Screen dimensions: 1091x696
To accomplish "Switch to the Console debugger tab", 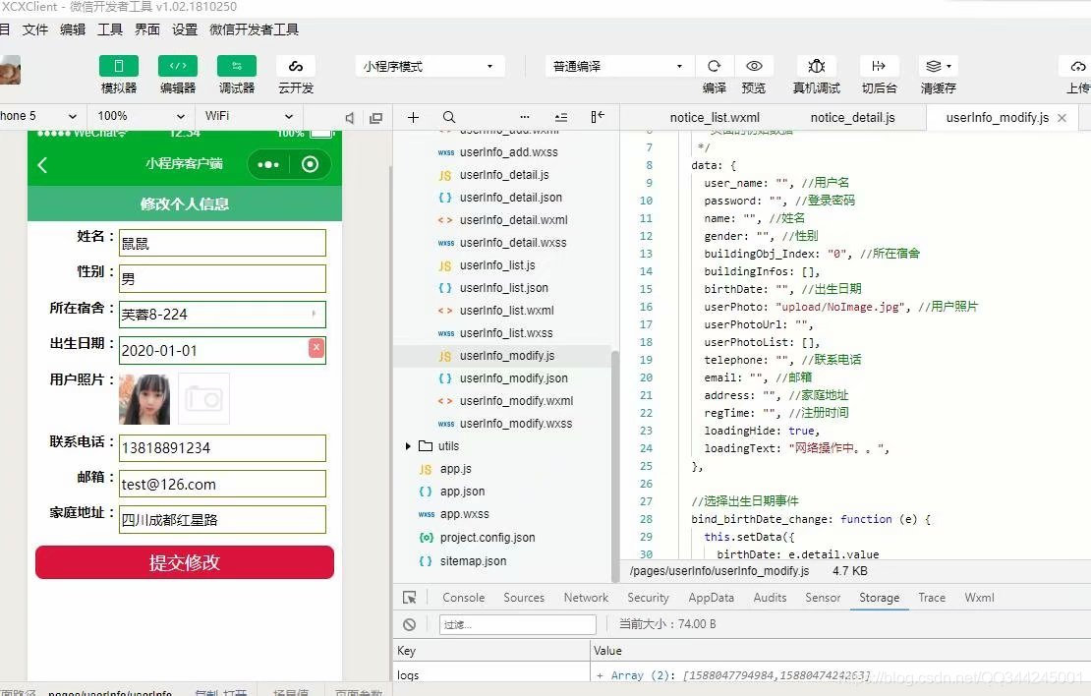I will pos(463,598).
